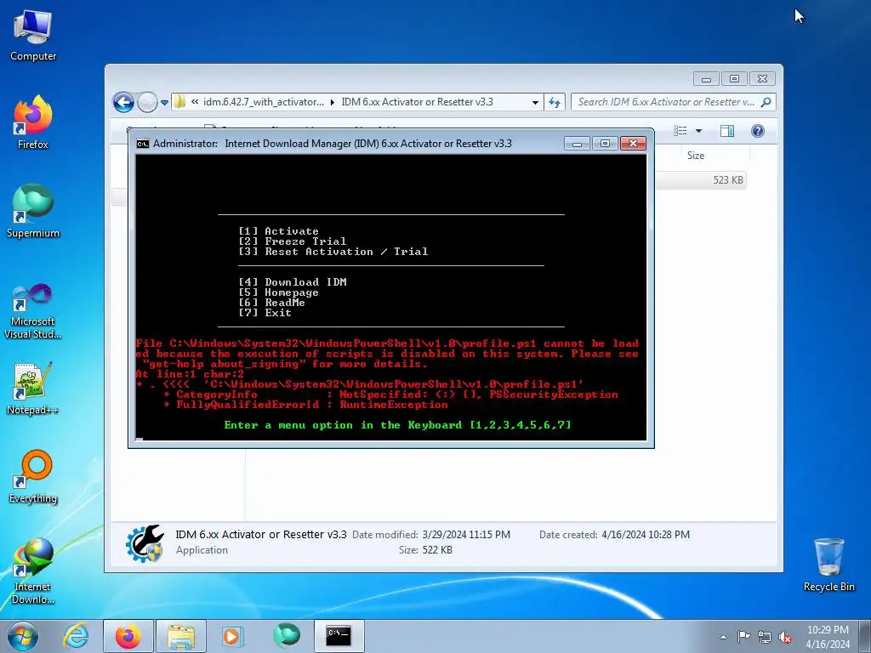Click the [5] Homepage line

(278, 292)
